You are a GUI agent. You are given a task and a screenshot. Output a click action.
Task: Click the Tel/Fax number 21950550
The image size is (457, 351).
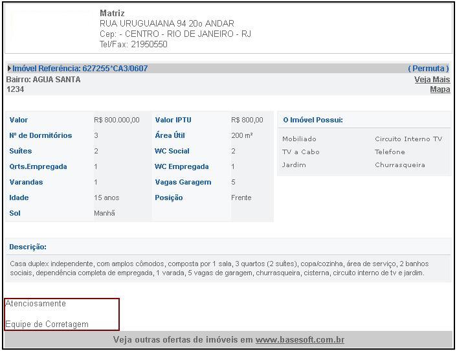pyautogui.click(x=149, y=44)
